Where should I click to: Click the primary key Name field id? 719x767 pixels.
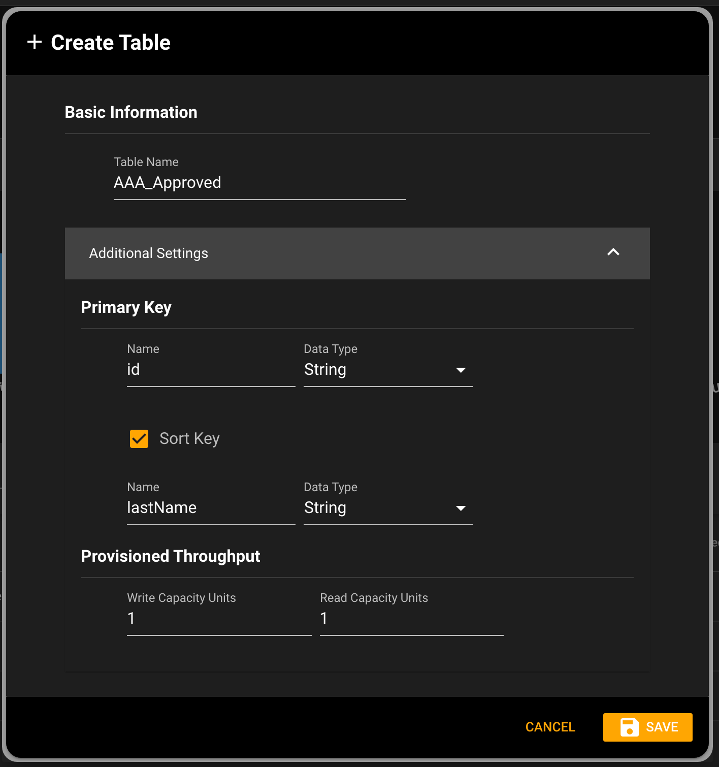pyautogui.click(x=211, y=370)
